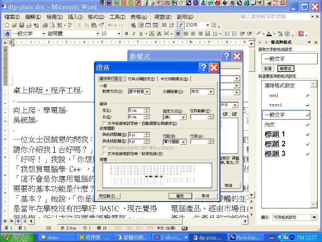Toggle Italic formatting

click(134, 34)
